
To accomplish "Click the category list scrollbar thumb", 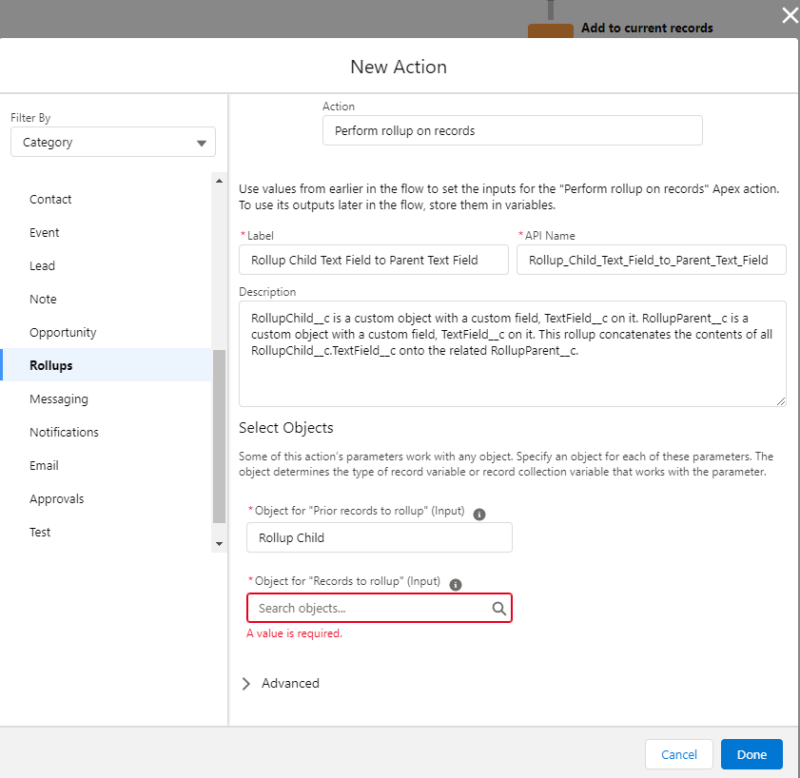I will click(219, 437).
